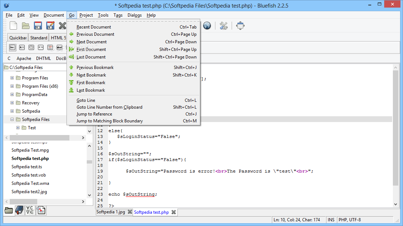Image resolution: width=403 pixels, height=226 pixels.
Task: Collapse the Softpedia Files folder
Action: click(x=12, y=119)
